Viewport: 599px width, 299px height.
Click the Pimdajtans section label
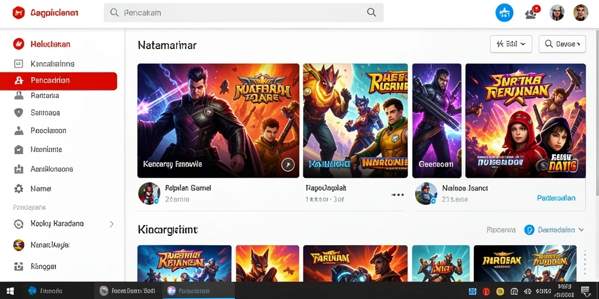click(x=29, y=207)
